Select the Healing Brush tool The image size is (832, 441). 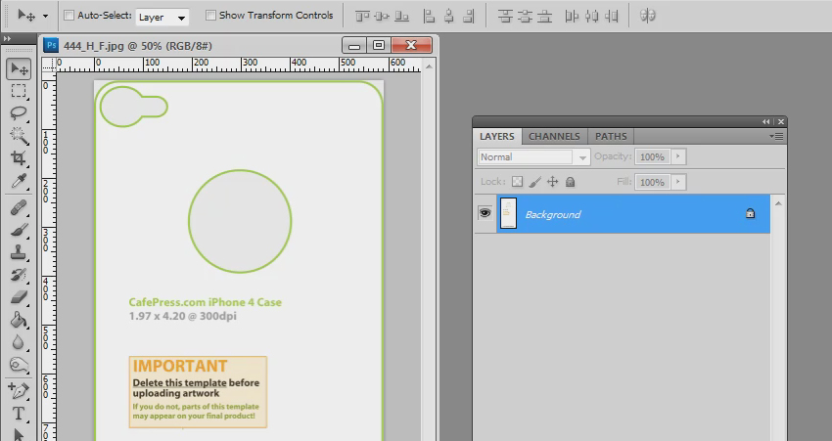coord(19,207)
